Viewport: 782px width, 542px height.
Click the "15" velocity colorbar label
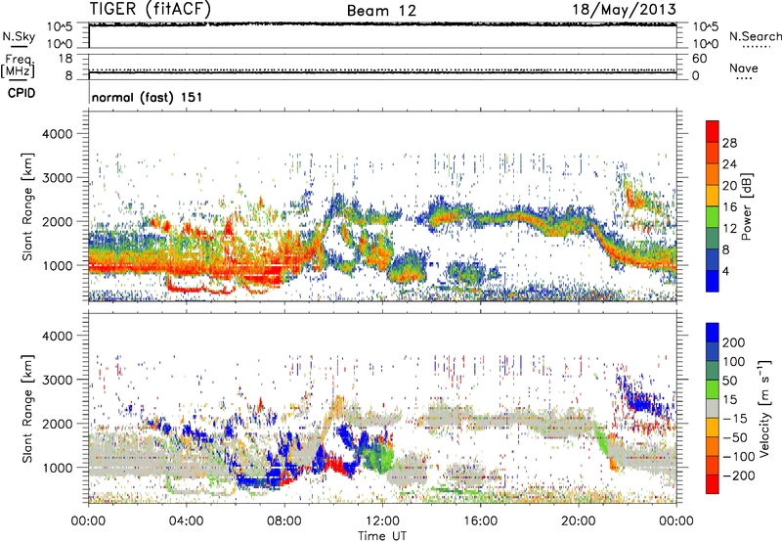pos(729,400)
